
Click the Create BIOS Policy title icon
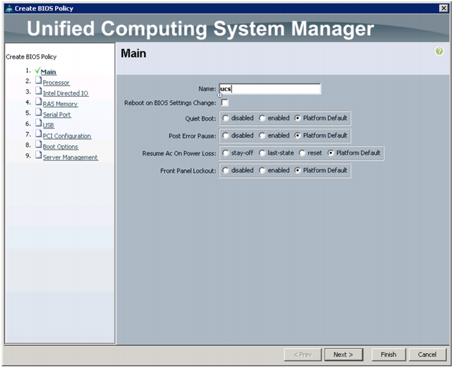[9, 9]
